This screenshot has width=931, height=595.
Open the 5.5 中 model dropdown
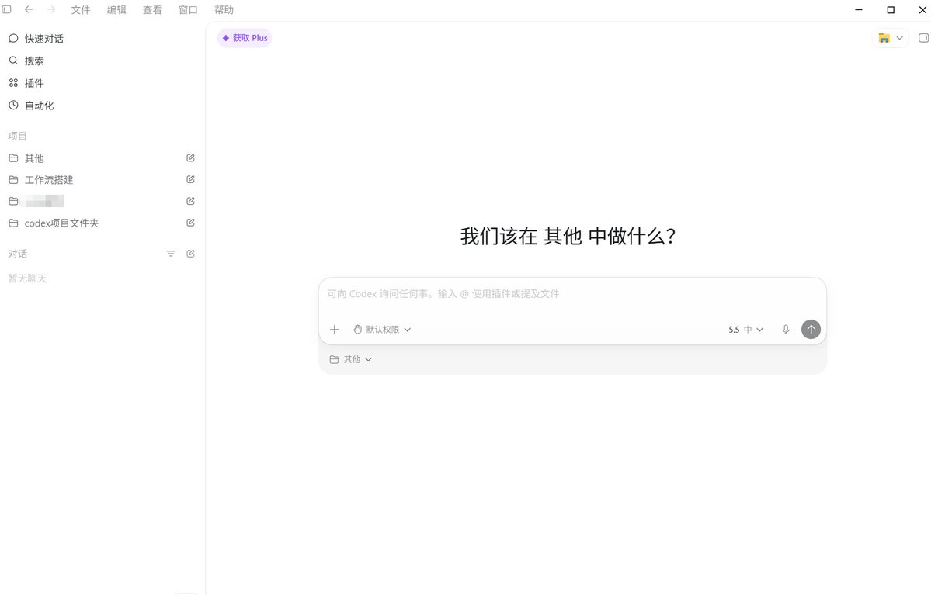click(x=745, y=329)
